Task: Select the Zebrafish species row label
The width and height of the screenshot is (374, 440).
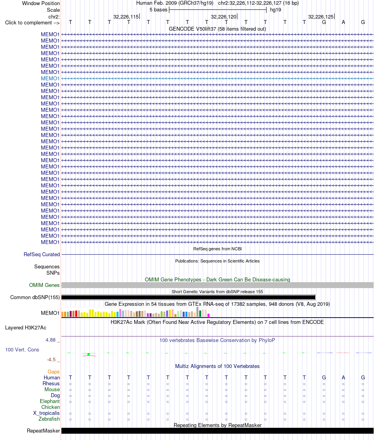Action: (x=49, y=419)
